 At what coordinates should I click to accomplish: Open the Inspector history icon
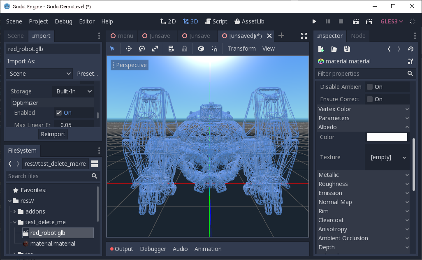coord(410,49)
